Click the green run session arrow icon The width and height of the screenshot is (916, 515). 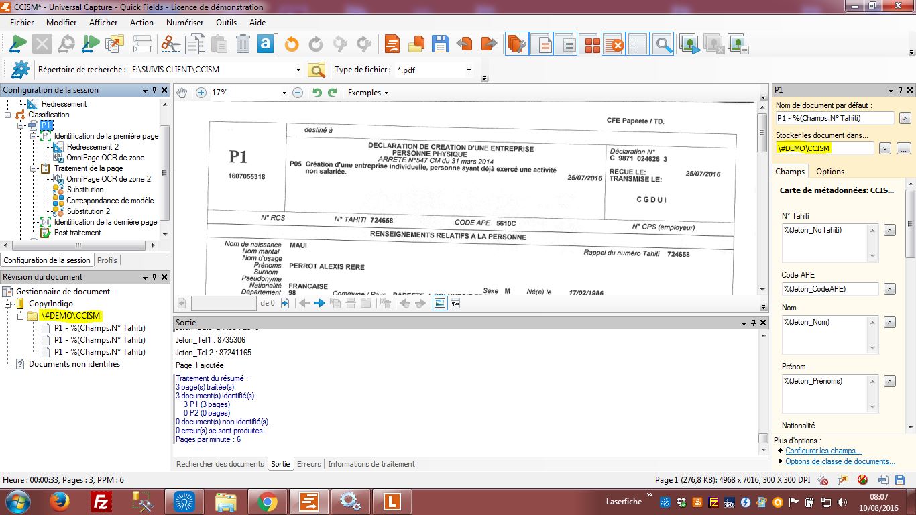point(18,44)
